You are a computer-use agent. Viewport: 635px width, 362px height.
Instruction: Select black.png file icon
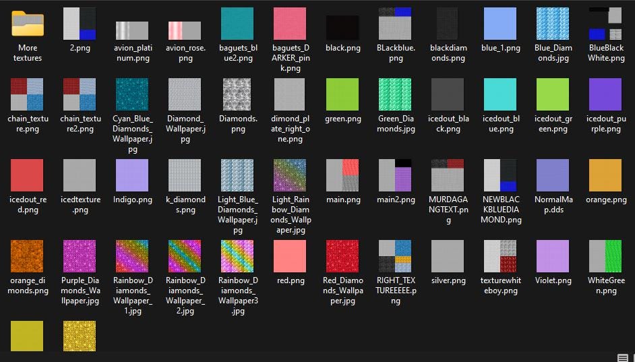coord(342,28)
